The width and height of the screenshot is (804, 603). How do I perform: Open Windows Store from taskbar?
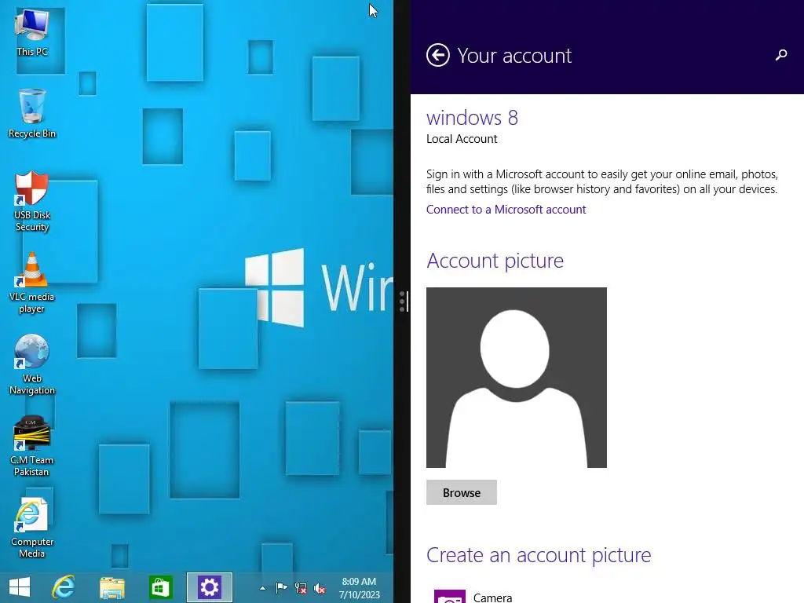(x=160, y=587)
